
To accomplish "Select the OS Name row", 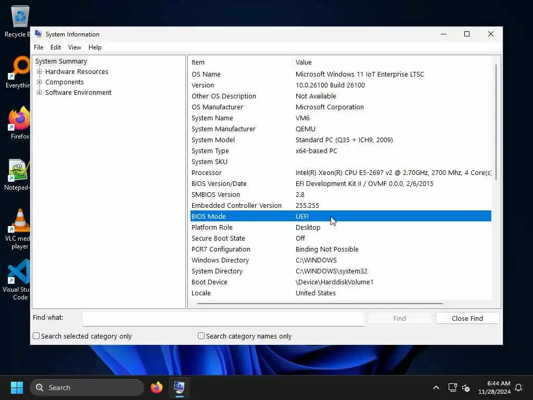I will tap(341, 74).
